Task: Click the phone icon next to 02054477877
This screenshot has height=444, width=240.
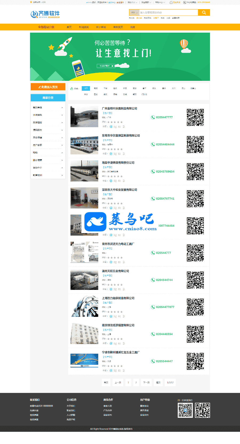Action: 153,307
